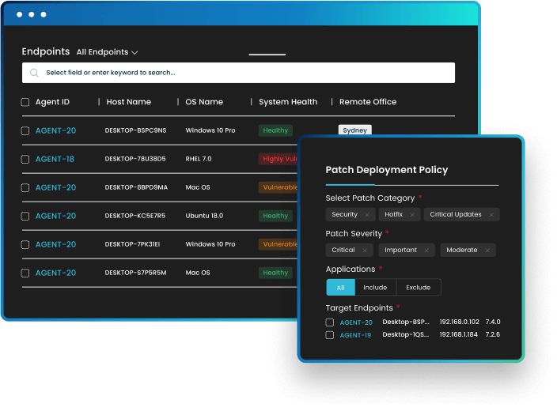
Task: Remove the Critical Updates tag
Action: coord(491,215)
